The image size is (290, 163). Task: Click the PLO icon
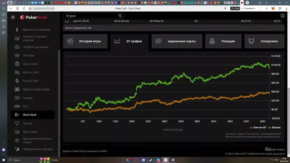17,106
